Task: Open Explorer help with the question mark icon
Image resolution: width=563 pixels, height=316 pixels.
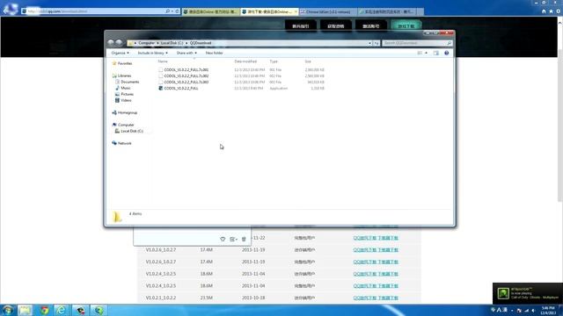Action: (446, 53)
